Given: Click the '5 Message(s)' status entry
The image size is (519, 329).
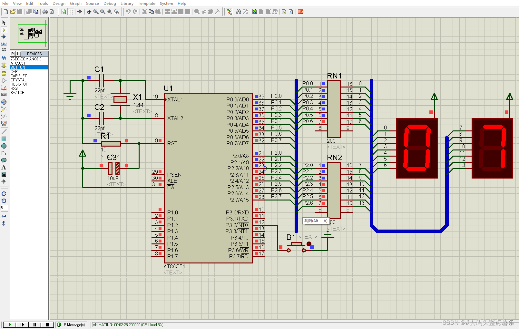Looking at the screenshot, I should tap(71, 325).
